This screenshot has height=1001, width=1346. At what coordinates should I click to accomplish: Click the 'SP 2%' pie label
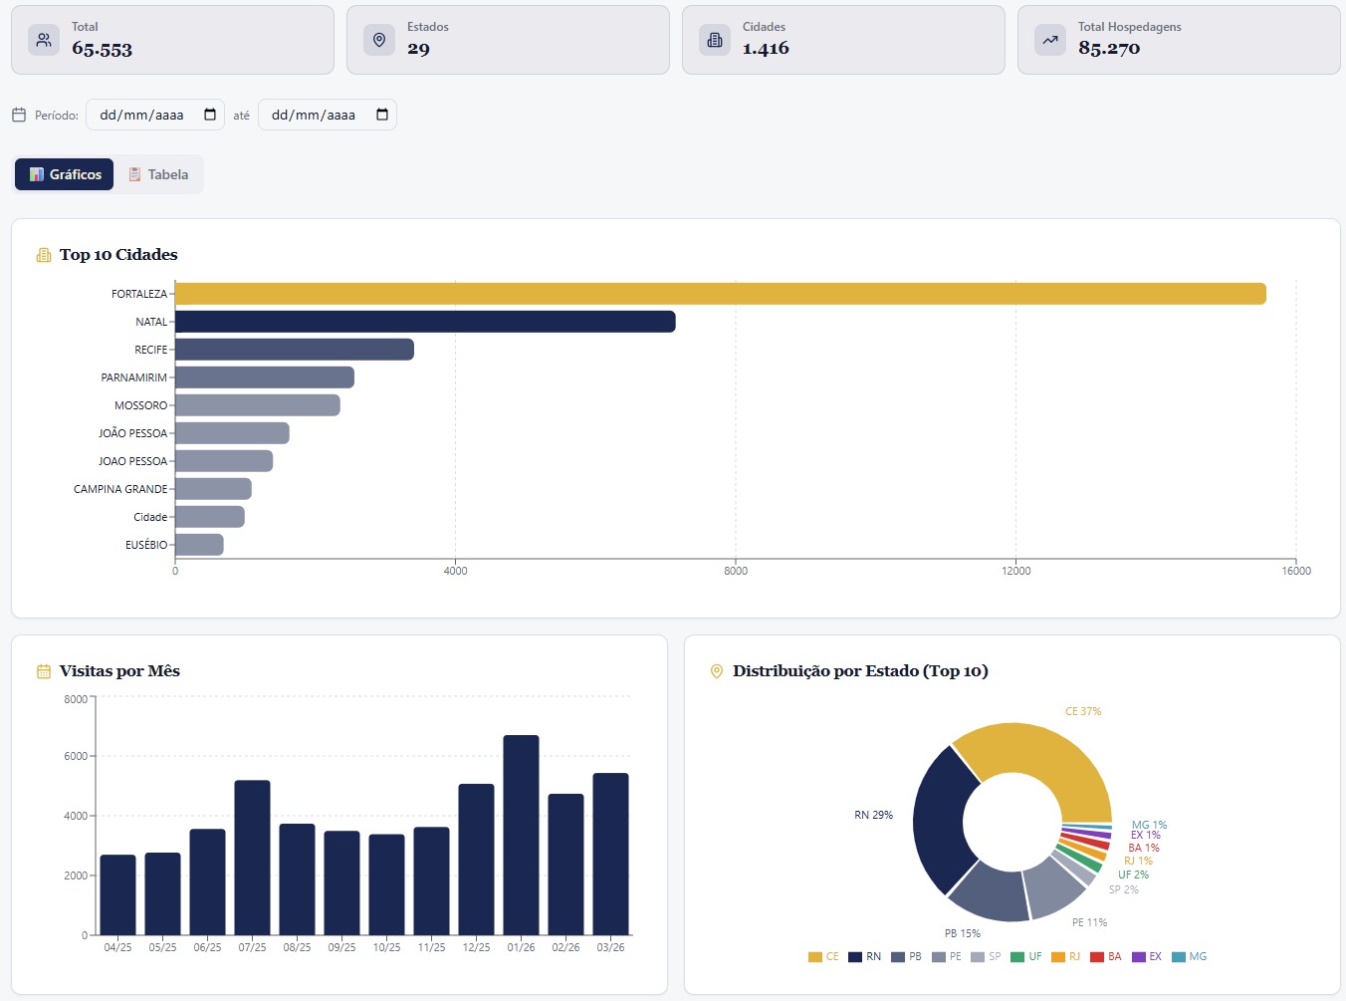pos(1123,889)
